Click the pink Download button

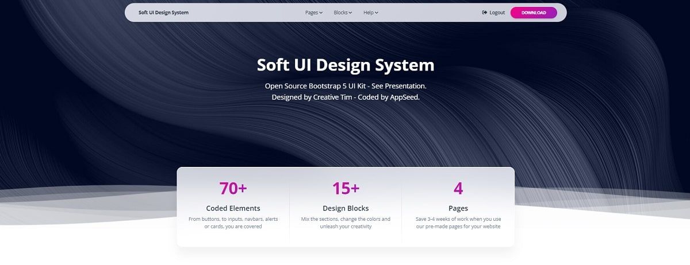point(534,13)
